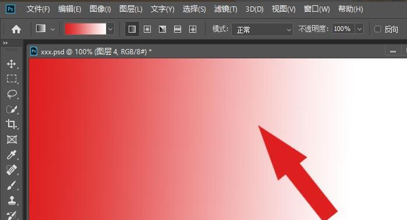This screenshot has width=407, height=220.
Task: Open the 图层(L) menu
Action: [x=131, y=9]
